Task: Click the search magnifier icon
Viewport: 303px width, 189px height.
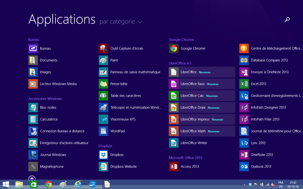Action: (287, 19)
